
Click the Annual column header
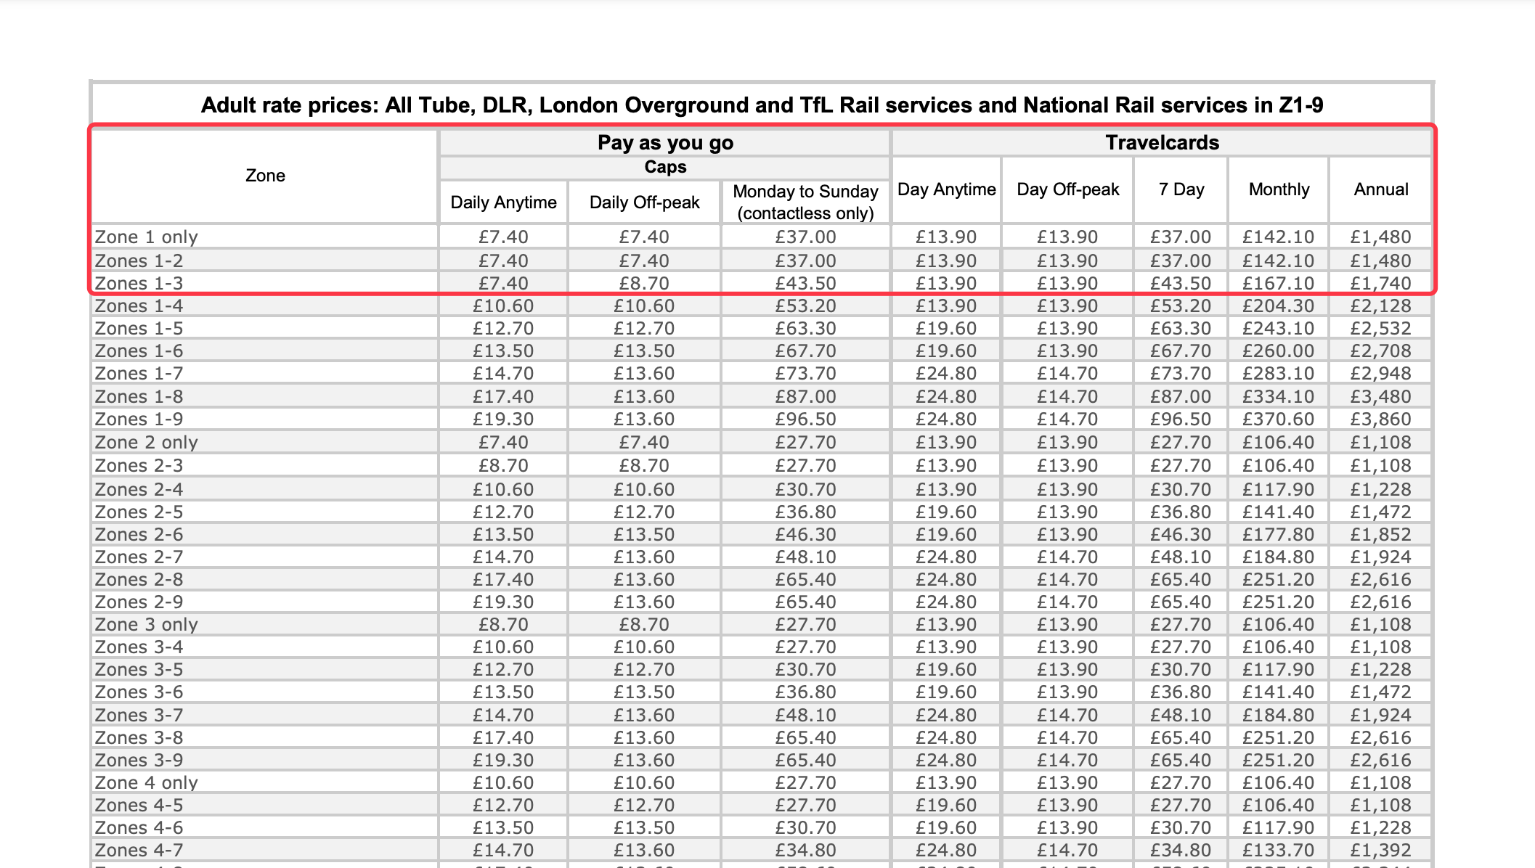click(x=1380, y=189)
